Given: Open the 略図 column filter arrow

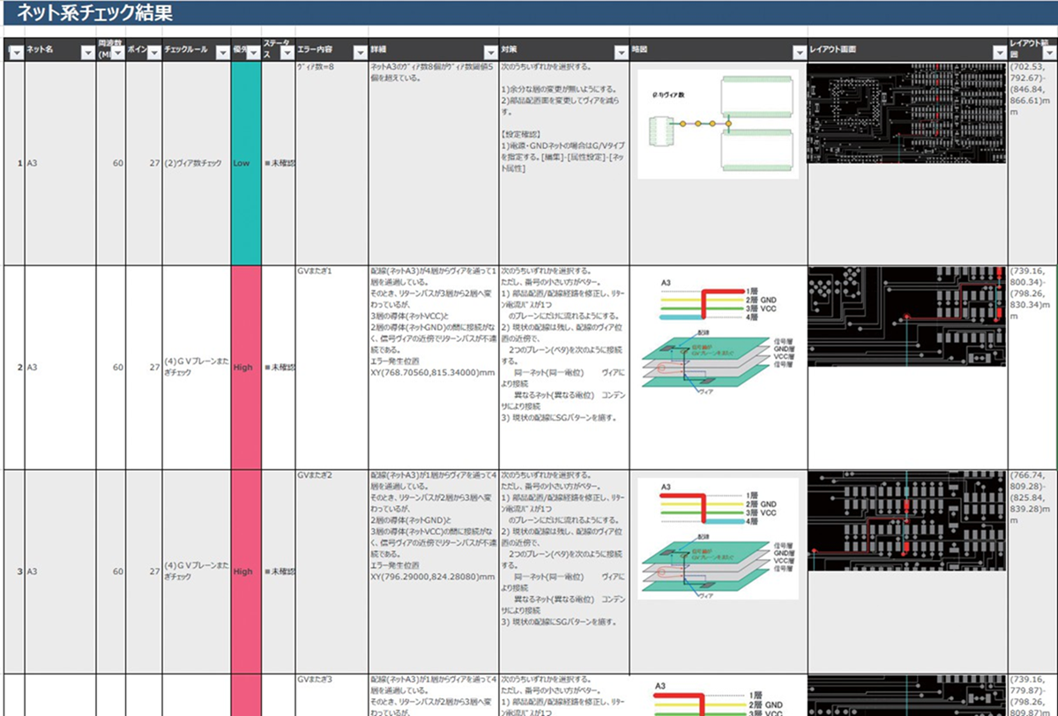Looking at the screenshot, I should [x=799, y=53].
